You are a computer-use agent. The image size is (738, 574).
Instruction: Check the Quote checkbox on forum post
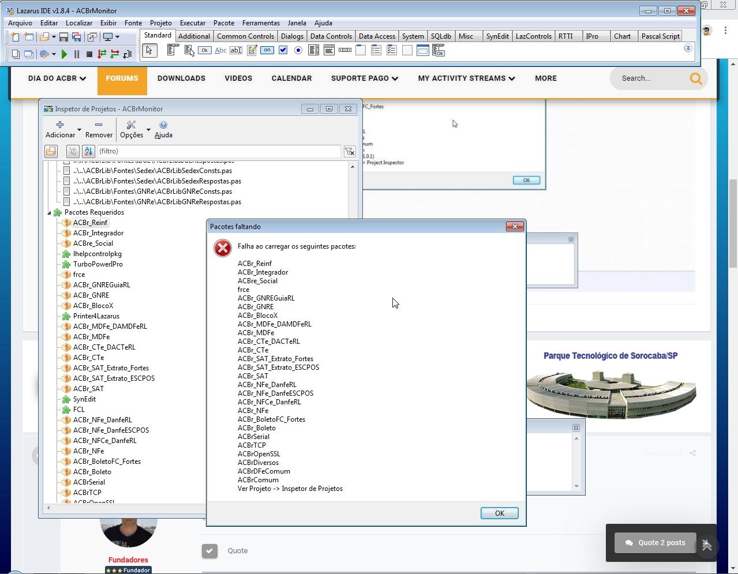point(209,551)
